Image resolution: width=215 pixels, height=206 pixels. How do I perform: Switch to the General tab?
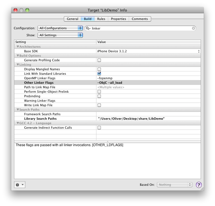coord(73,19)
